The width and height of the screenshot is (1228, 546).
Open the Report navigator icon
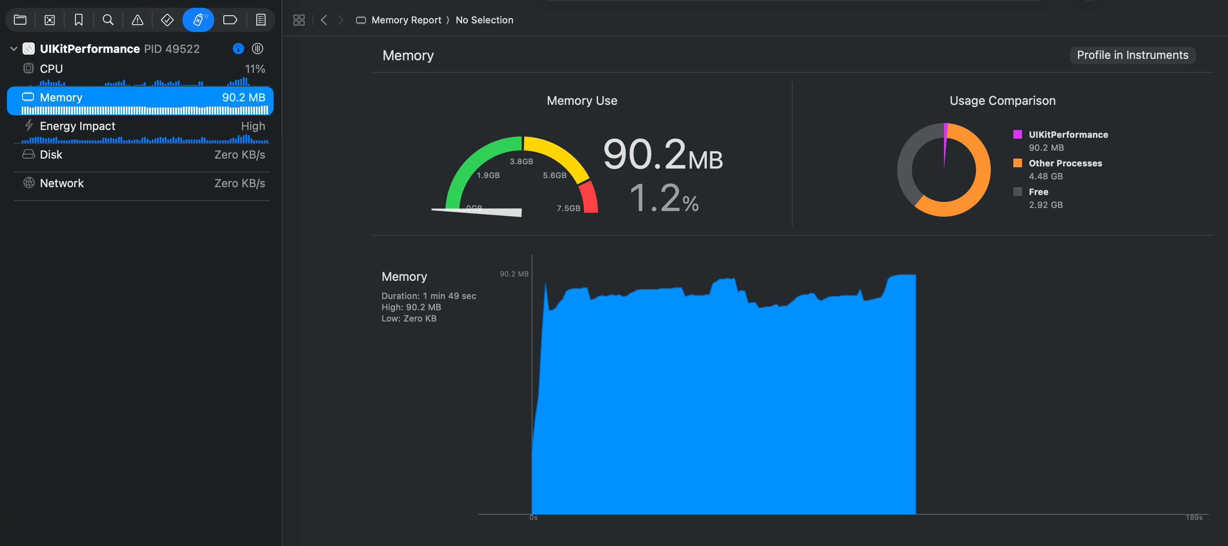coord(260,20)
